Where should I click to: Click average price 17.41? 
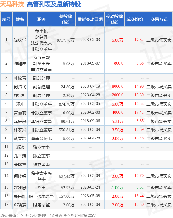(x=139, y=112)
